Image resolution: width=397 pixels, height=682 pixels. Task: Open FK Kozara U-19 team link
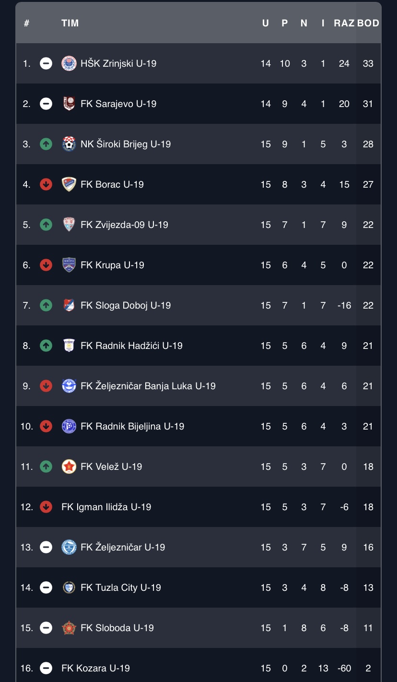95,668
